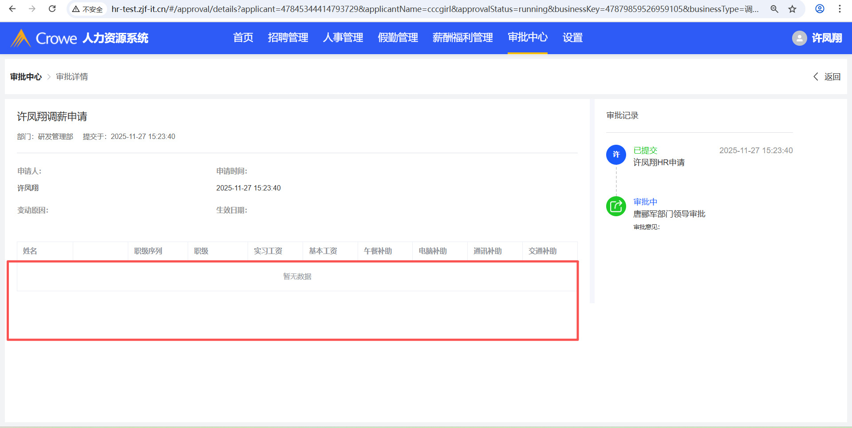Viewport: 852px width, 428px height.
Task: Click the 返回 back button
Action: [827, 77]
